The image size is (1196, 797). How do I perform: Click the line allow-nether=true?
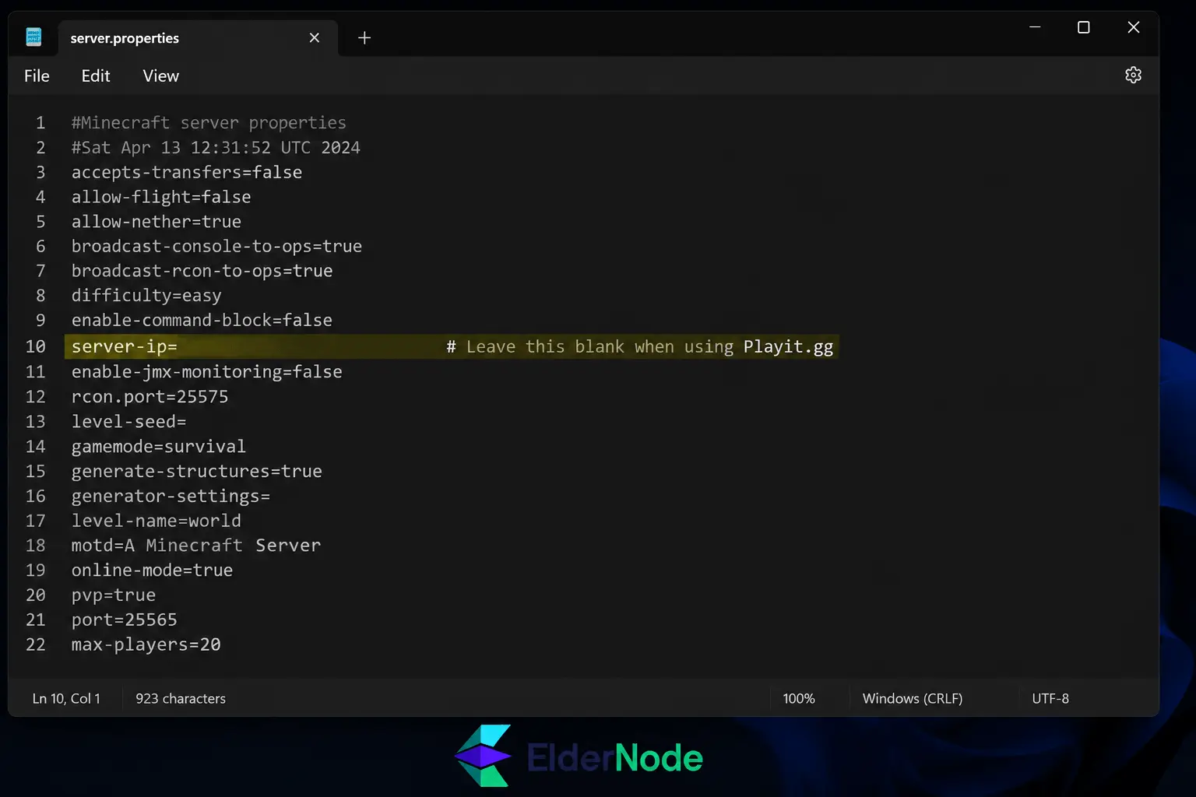(x=157, y=222)
